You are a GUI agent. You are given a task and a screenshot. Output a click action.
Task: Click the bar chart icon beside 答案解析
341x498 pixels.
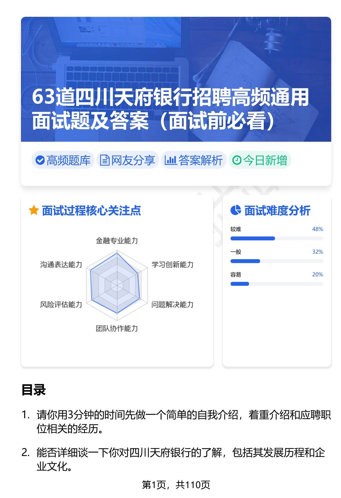pos(170,160)
